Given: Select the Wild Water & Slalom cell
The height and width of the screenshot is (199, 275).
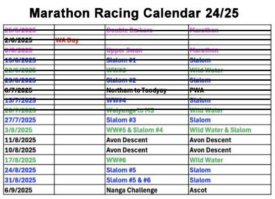Looking at the screenshot, I should point(220,130).
